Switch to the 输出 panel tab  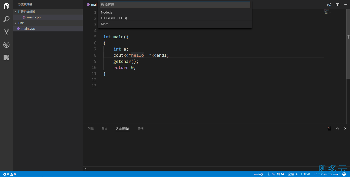point(105,128)
